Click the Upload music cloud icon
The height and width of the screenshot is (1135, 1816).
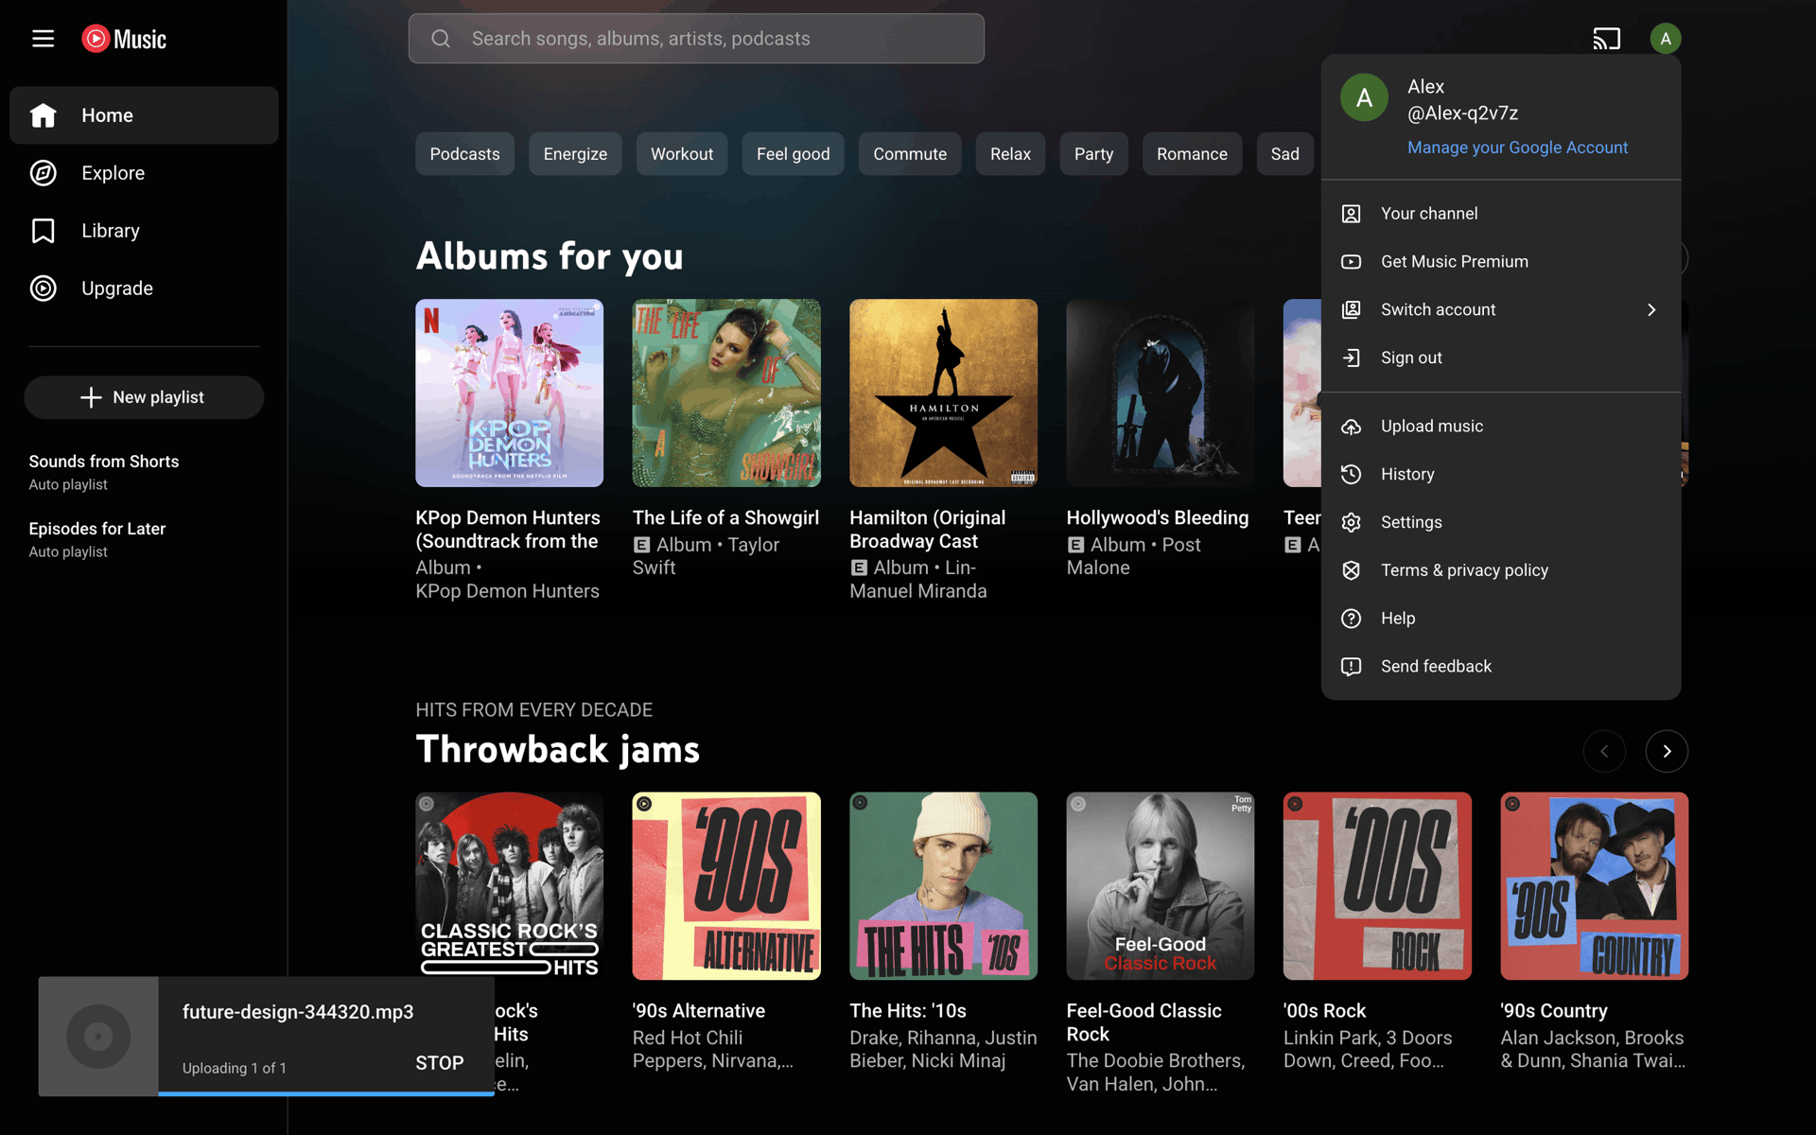pos(1351,427)
